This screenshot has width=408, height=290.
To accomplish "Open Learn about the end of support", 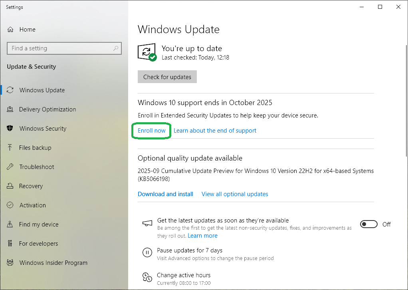I will 215,131.
